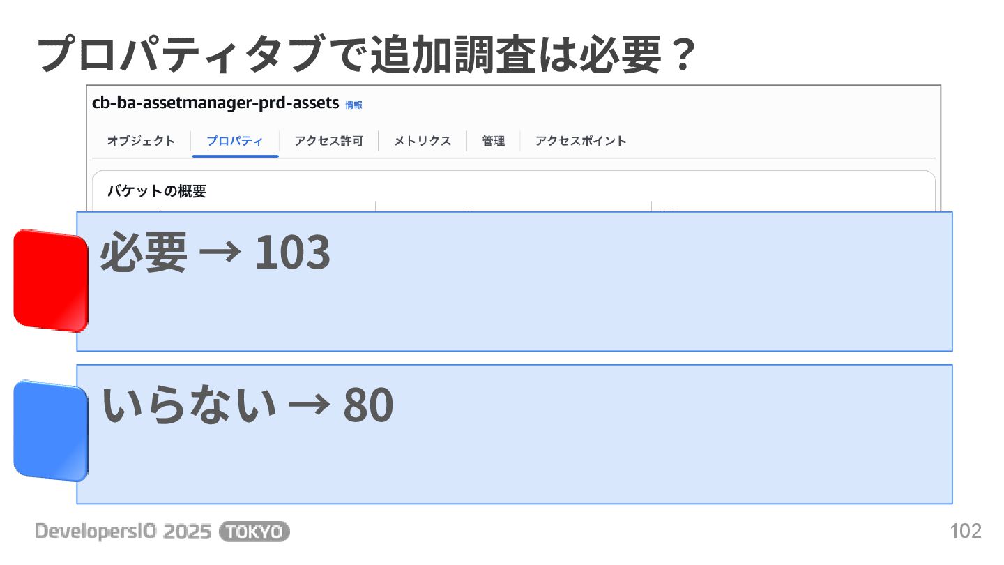Choose the 必要 answer text
The height and width of the screenshot is (565, 1004).
click(x=144, y=253)
